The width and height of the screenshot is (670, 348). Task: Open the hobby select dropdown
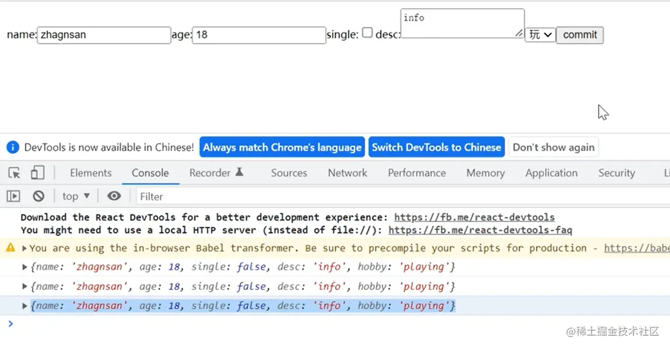540,35
